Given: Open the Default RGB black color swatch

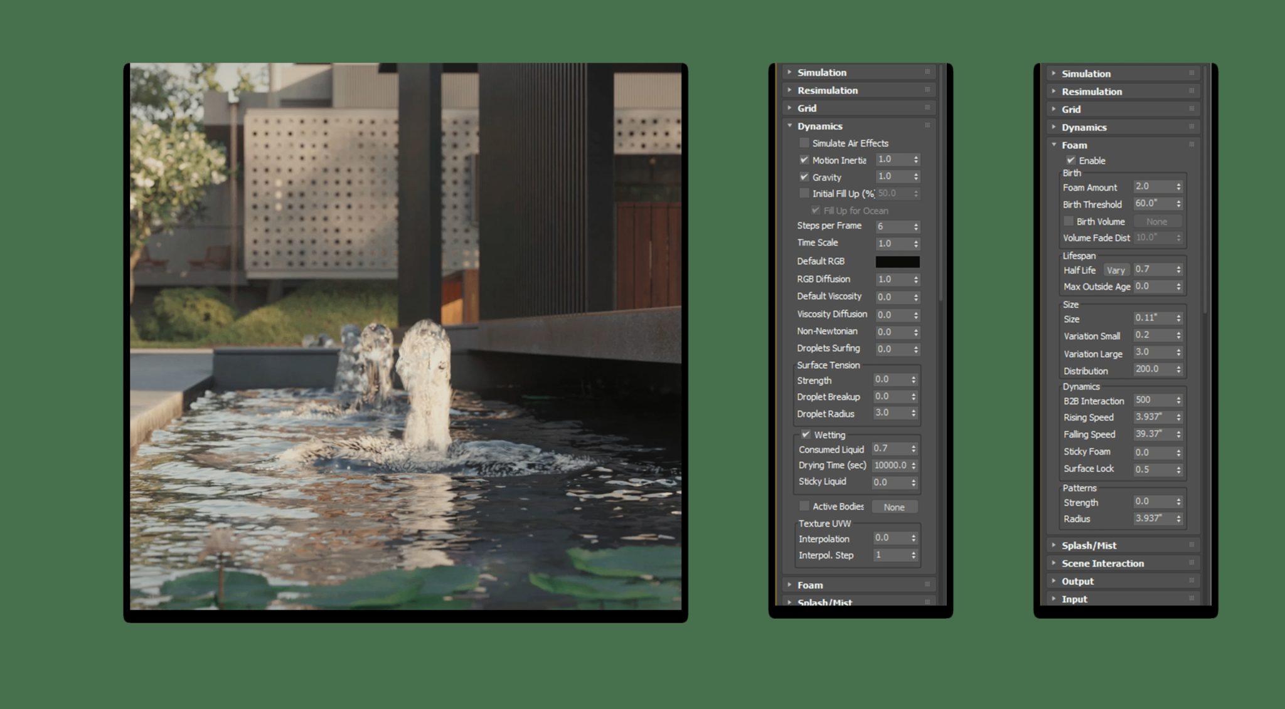Looking at the screenshot, I should [897, 261].
